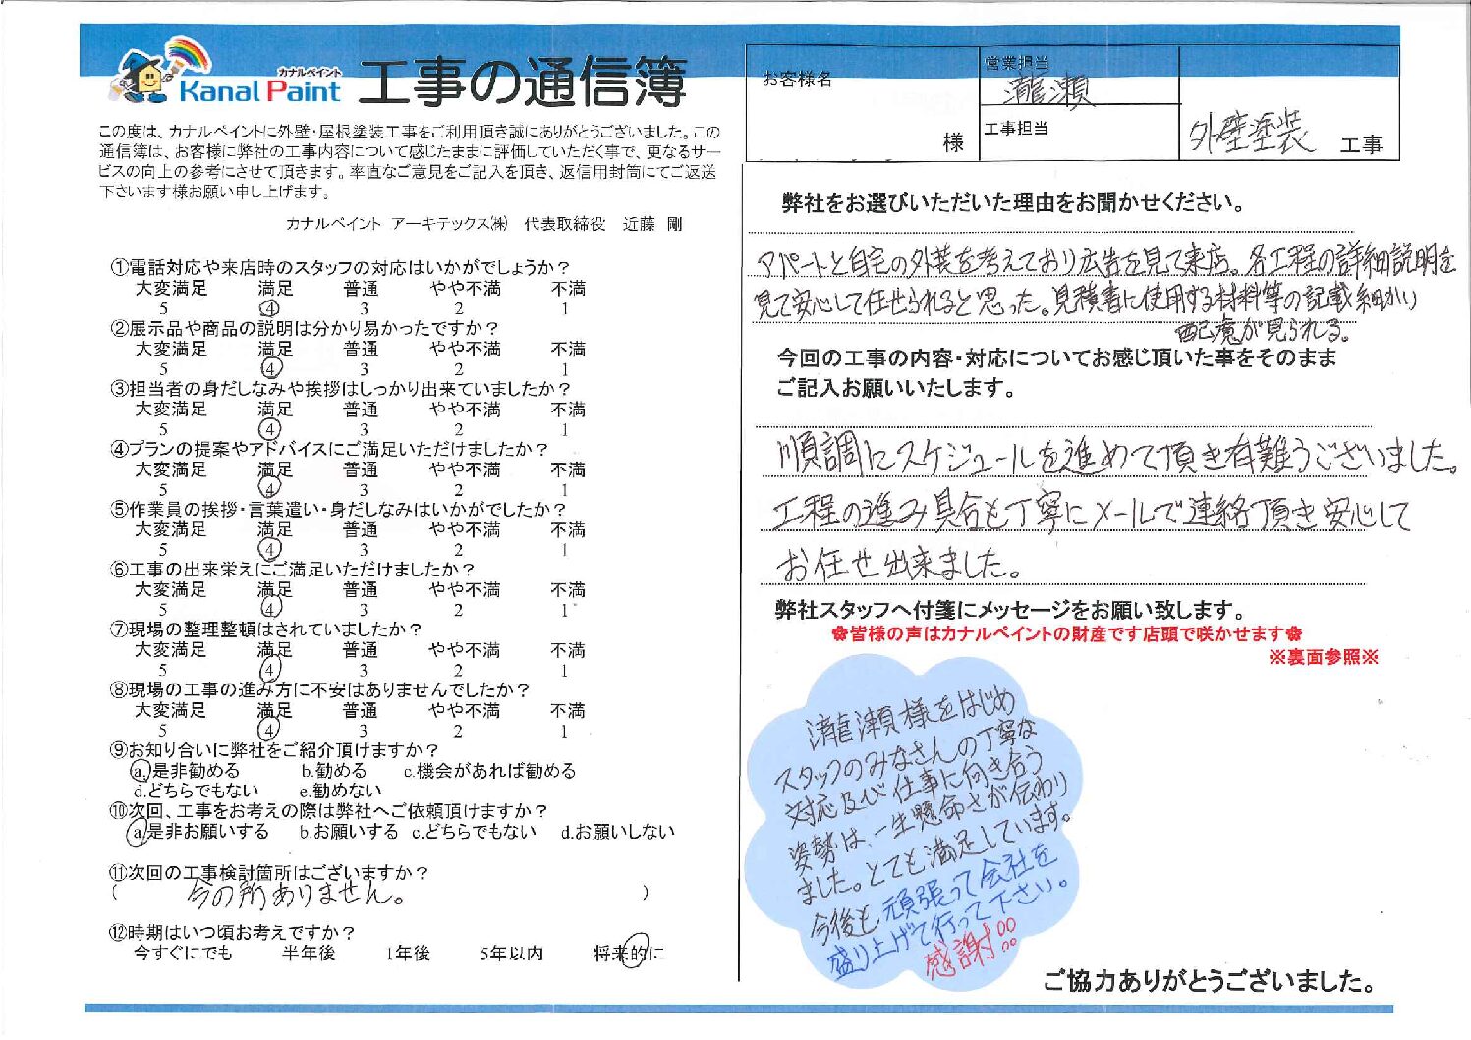Choose c.機会があれば勧める in question ⑨
1471x1040 pixels.
click(x=488, y=771)
